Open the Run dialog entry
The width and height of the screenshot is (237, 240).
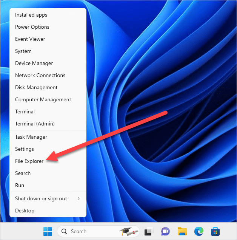pyautogui.click(x=48, y=185)
